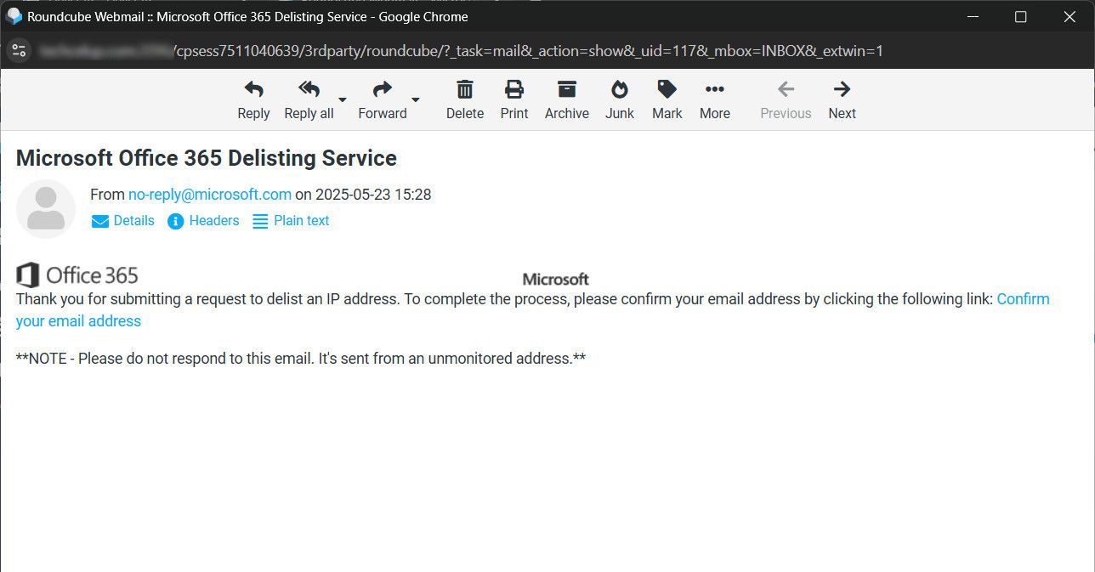Archive this email
1095x572 pixels.
(x=566, y=89)
